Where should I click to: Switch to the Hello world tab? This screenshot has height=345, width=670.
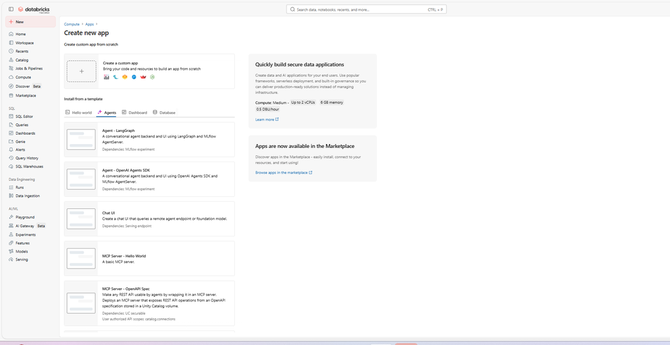78,113
